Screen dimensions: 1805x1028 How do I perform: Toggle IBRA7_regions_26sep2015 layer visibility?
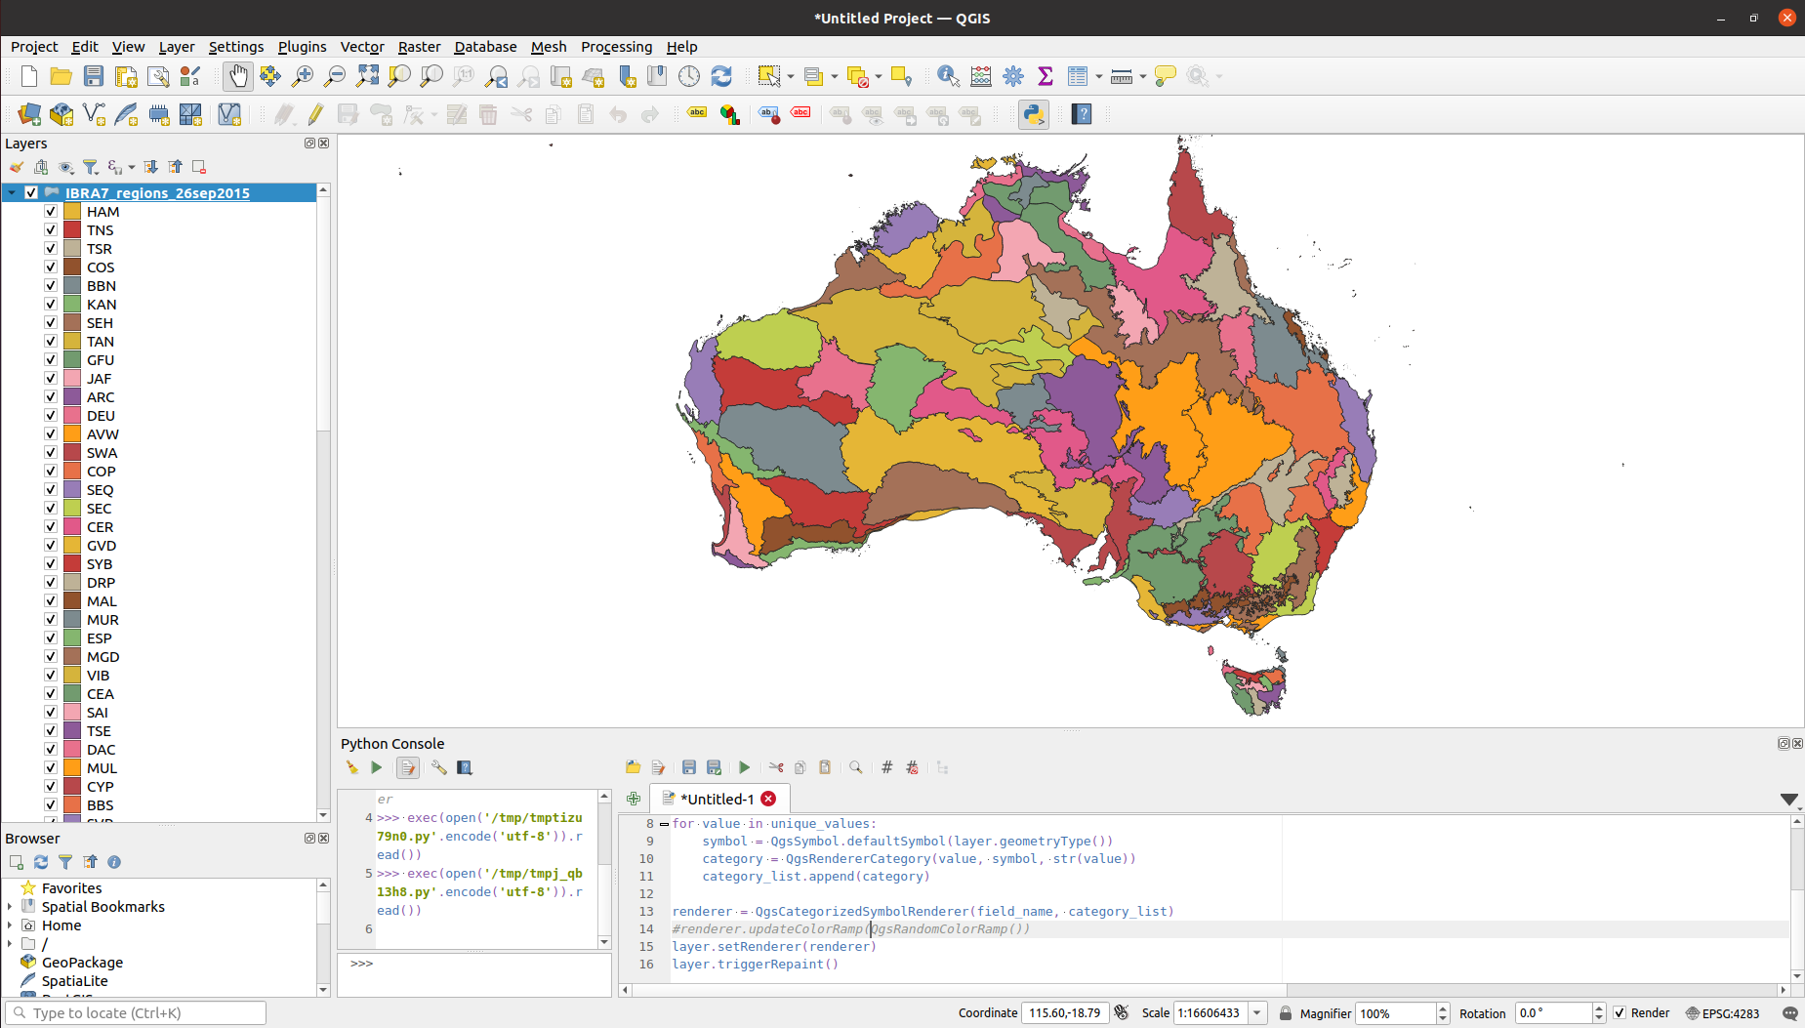[31, 192]
